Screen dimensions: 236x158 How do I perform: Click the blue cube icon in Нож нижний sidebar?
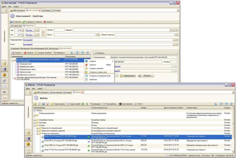click(x=5, y=69)
